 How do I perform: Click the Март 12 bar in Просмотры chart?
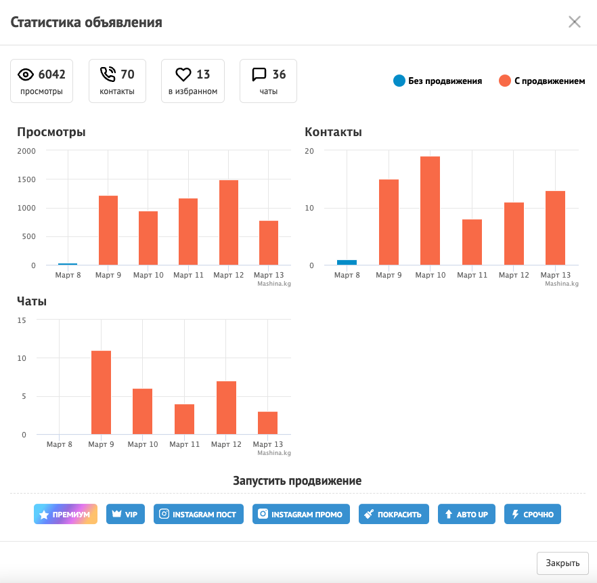[x=229, y=222]
